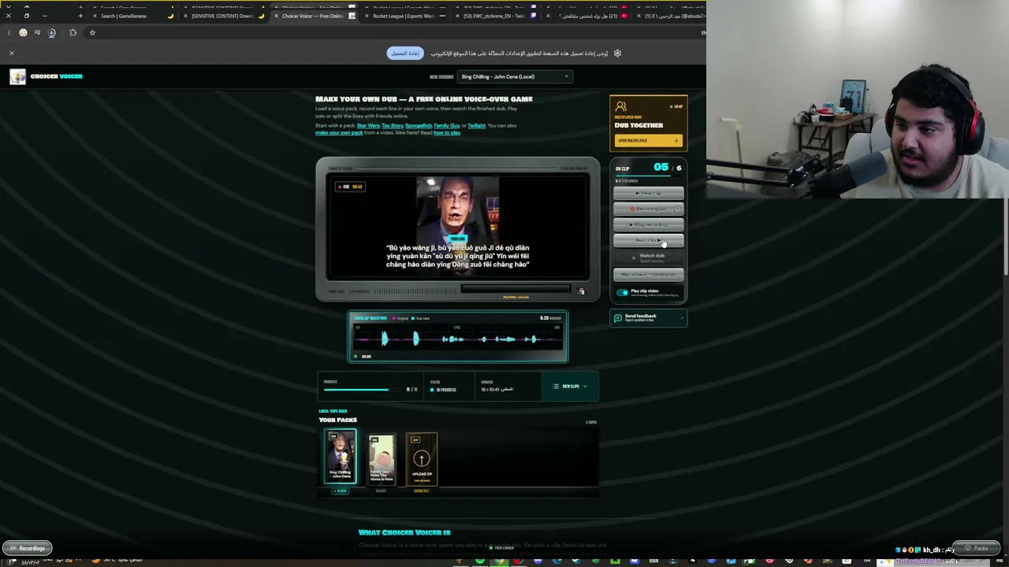Follow the 'make your own pack' link
This screenshot has height=567, width=1009.
(x=339, y=133)
